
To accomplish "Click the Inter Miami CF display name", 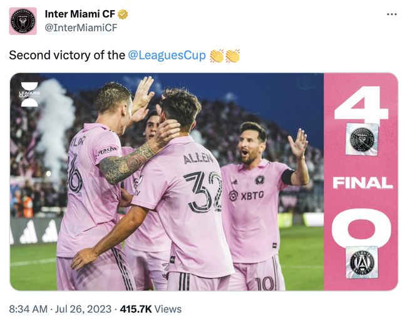I will pyautogui.click(x=80, y=14).
